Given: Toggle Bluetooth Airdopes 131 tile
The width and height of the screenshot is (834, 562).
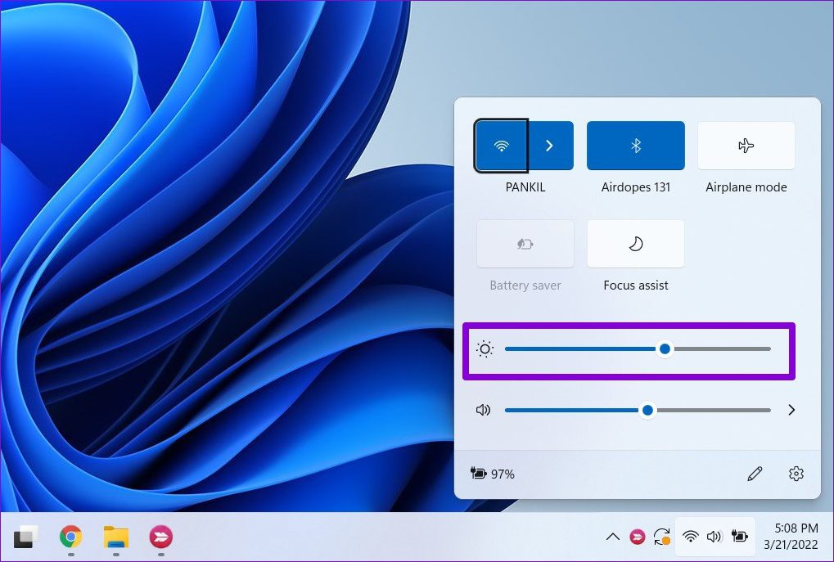Looking at the screenshot, I should [635, 146].
